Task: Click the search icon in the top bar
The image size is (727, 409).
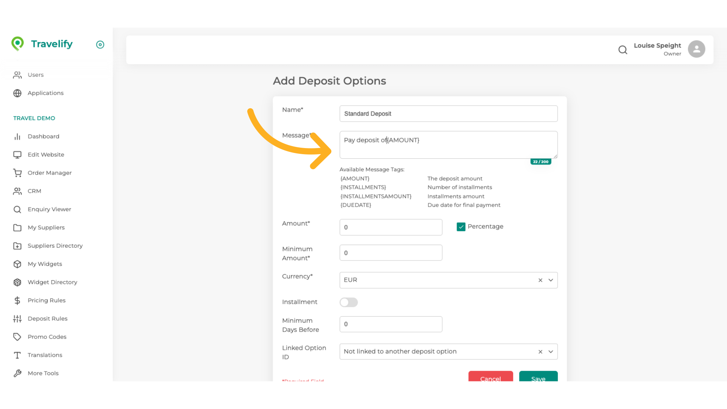Action: 623,50
